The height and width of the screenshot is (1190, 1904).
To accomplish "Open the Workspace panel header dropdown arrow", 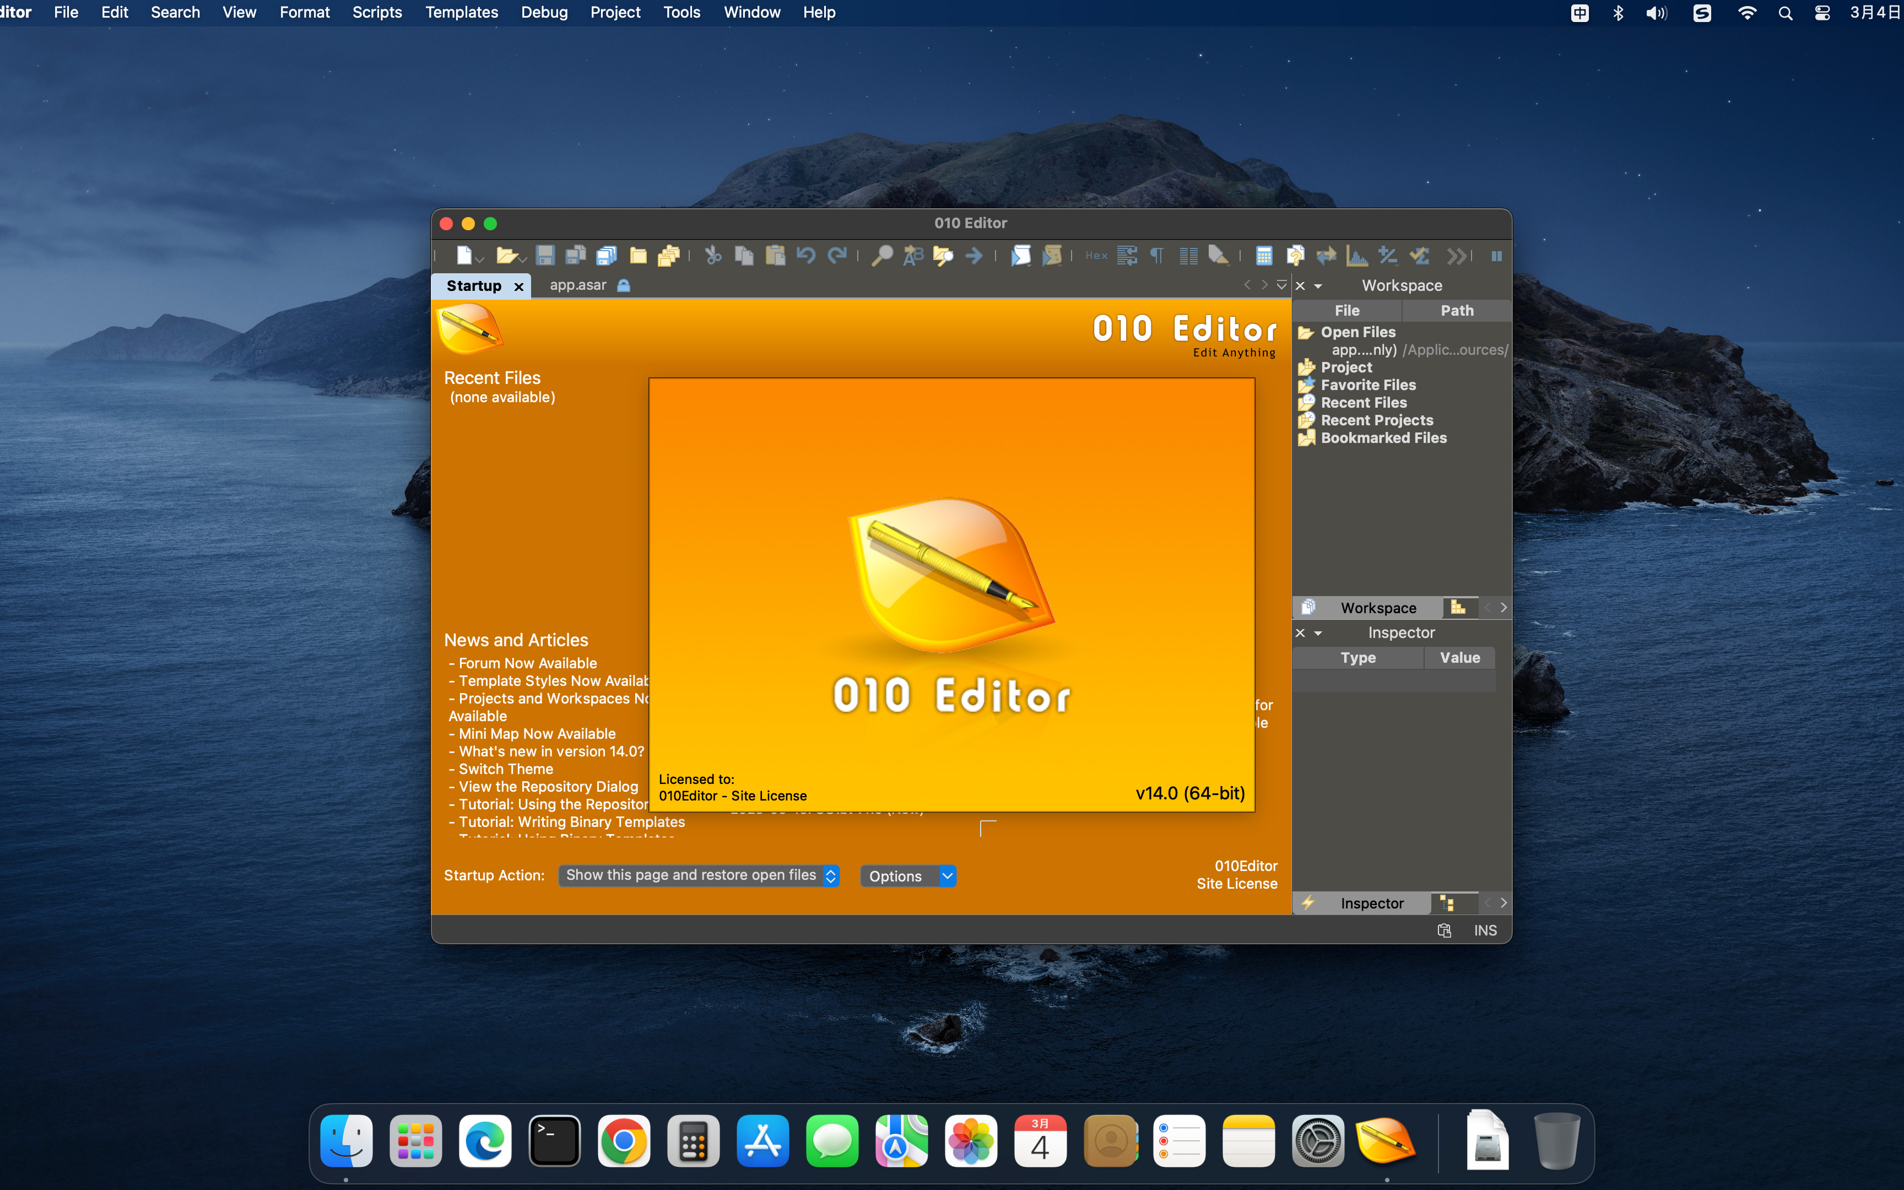I will (x=1318, y=286).
